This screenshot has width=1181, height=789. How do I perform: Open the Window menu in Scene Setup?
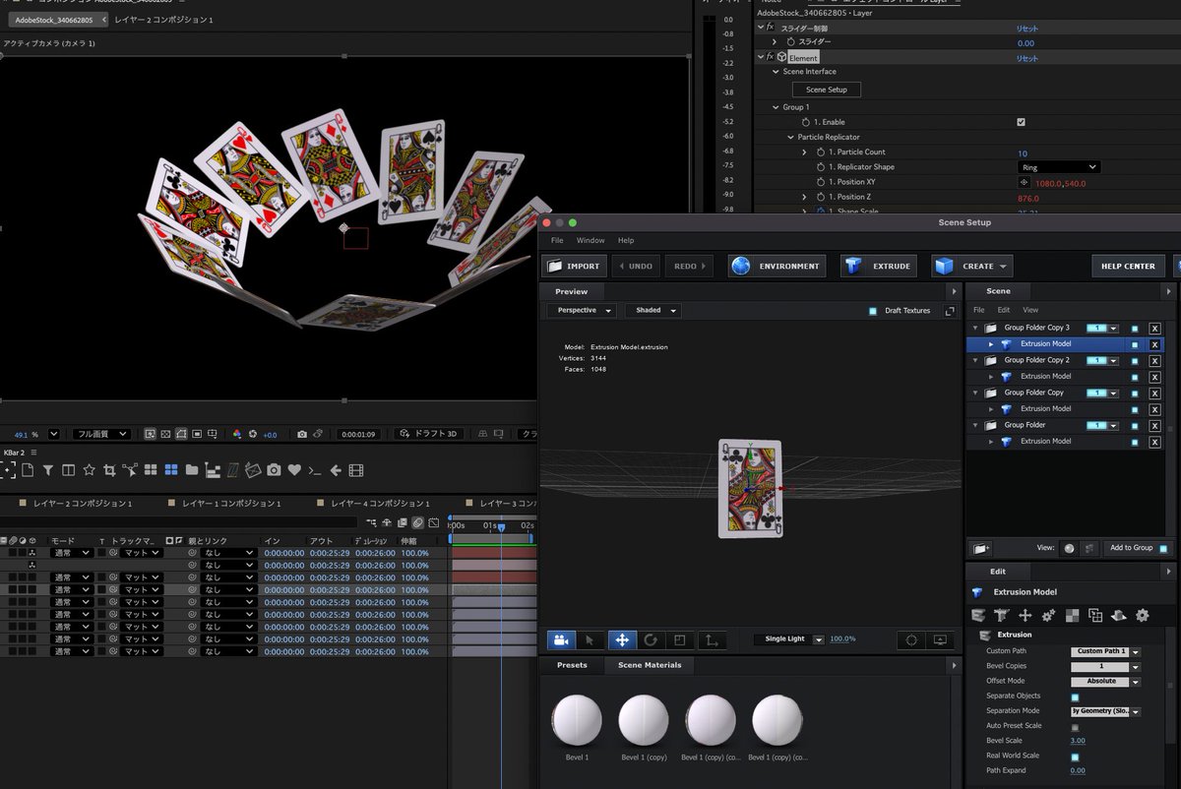(x=590, y=241)
